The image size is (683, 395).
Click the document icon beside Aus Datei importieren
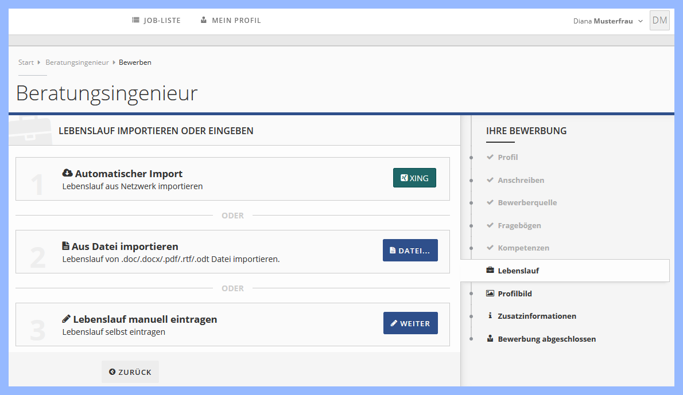(x=67, y=246)
